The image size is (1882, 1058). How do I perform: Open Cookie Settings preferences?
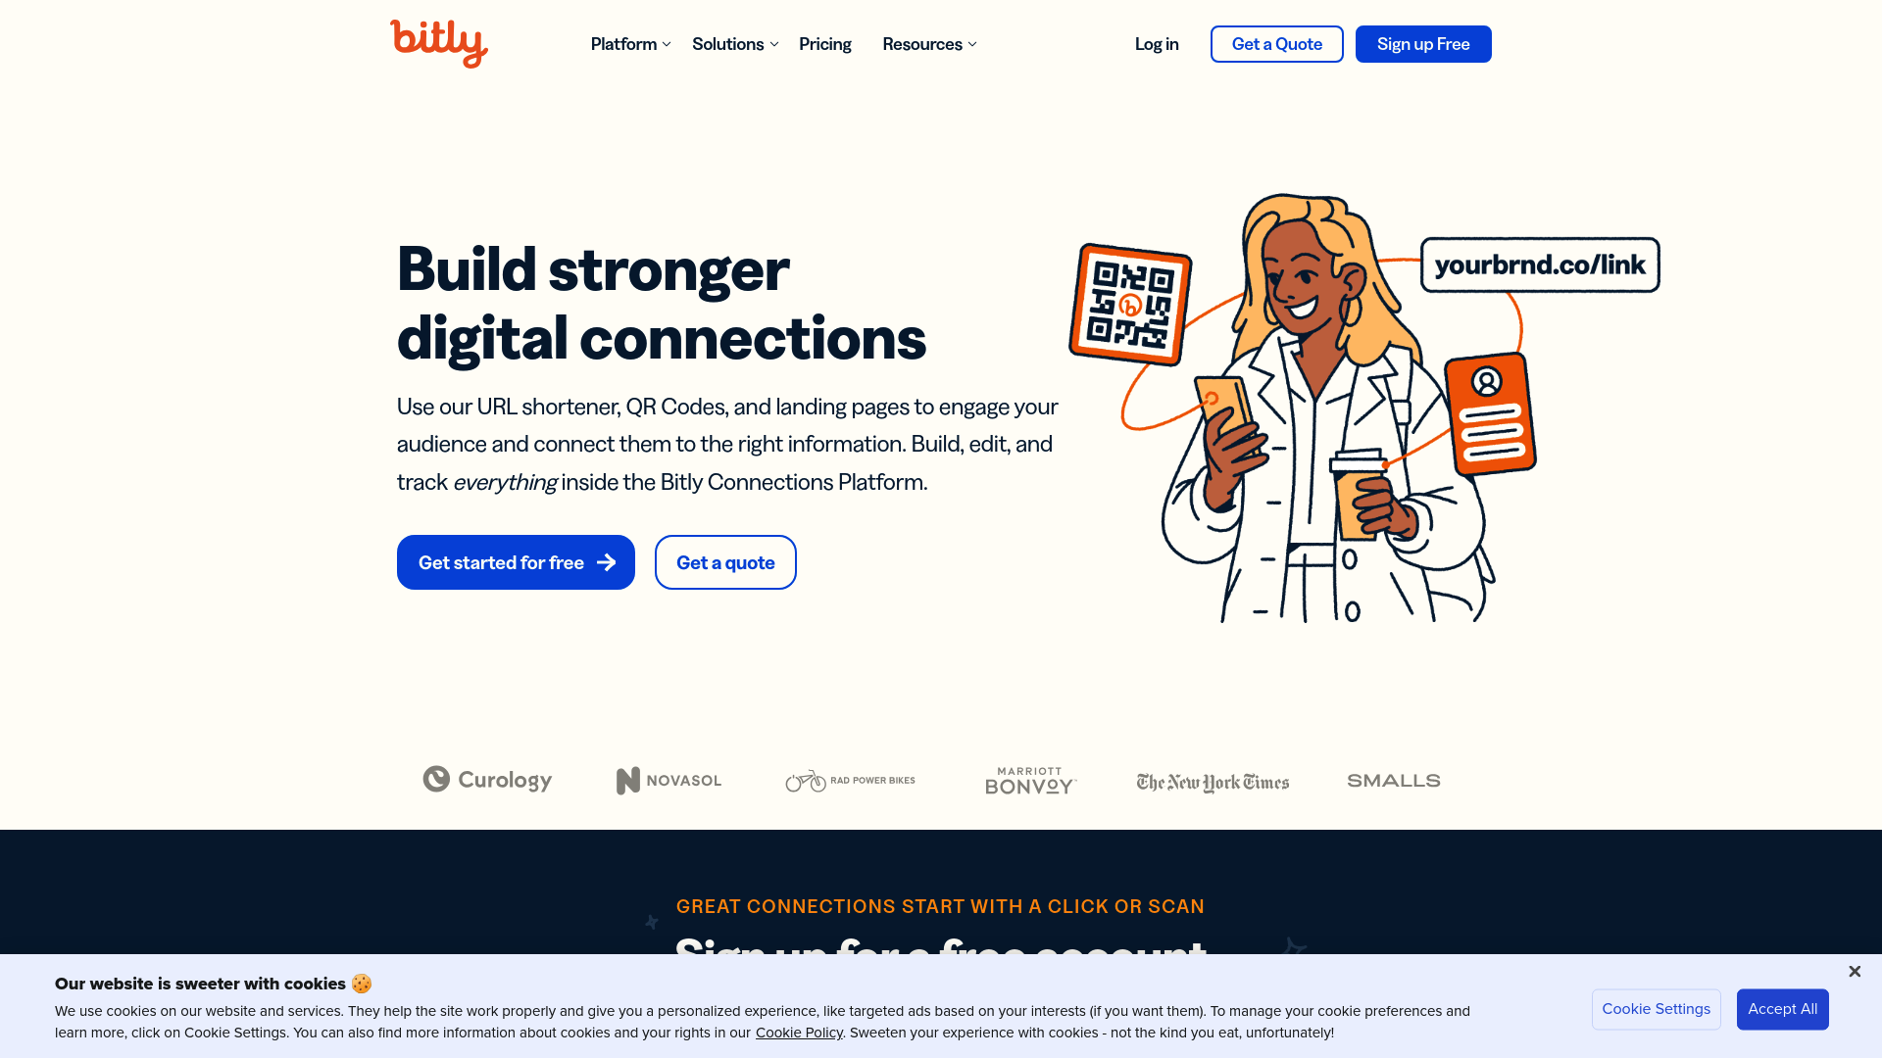click(1656, 1009)
